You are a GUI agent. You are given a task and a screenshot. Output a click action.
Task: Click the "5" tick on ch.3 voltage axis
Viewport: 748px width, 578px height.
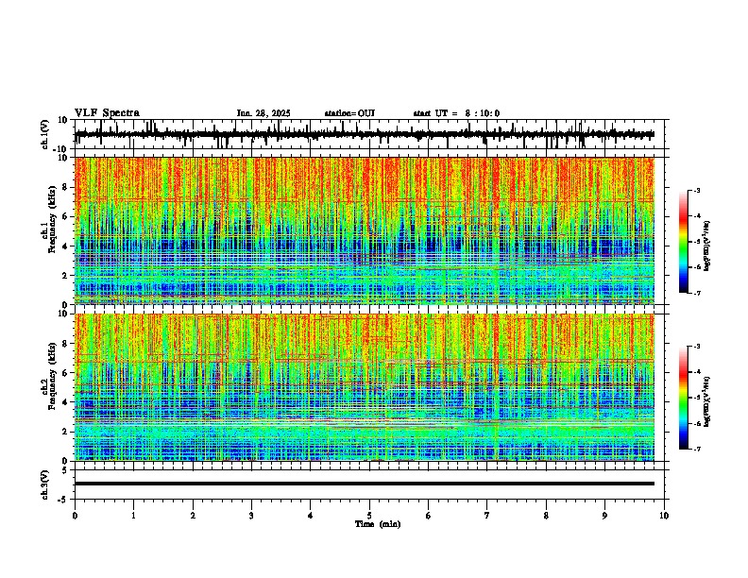(65, 470)
